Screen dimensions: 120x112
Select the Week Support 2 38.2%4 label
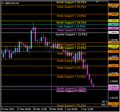(71, 7)
